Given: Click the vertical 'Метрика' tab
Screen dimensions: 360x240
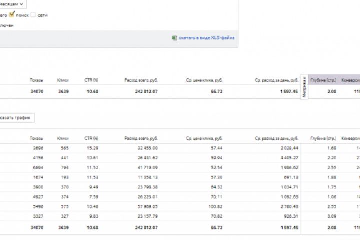Looking at the screenshot, I should pyautogui.click(x=305, y=88).
